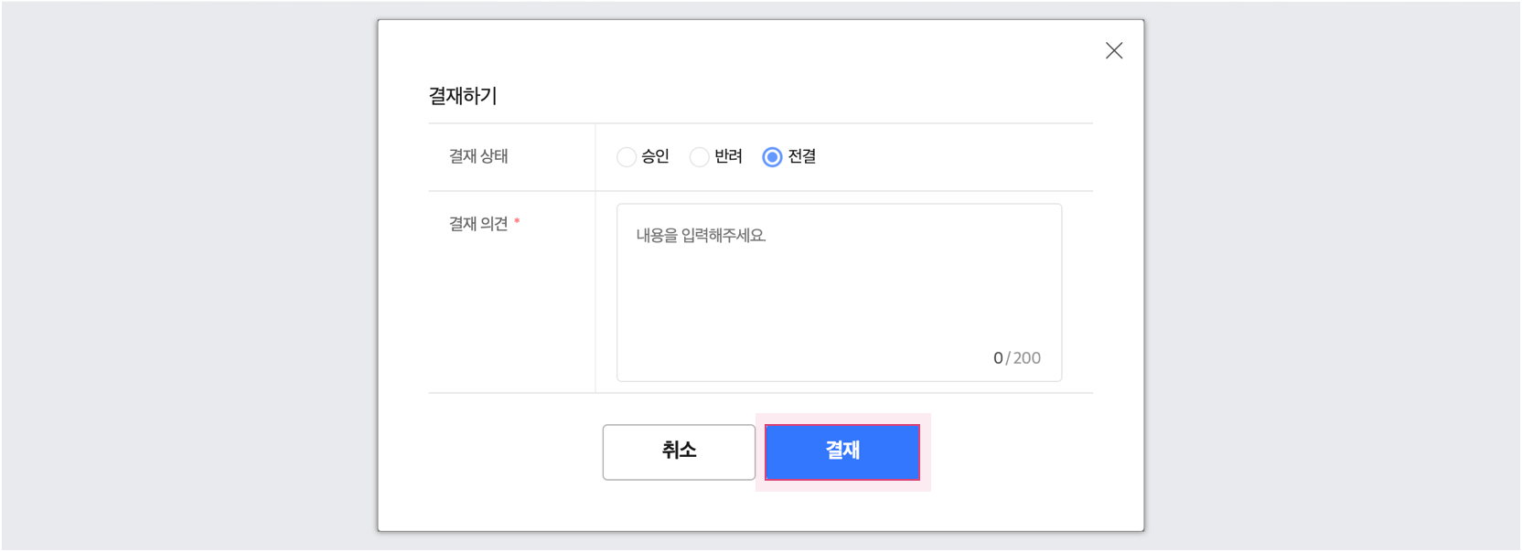Screen dimensions: 1522x552
Task: Select the 승인 radio button
Action: coord(627,157)
